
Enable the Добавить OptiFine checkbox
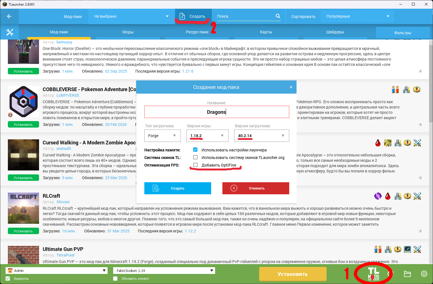point(195,165)
